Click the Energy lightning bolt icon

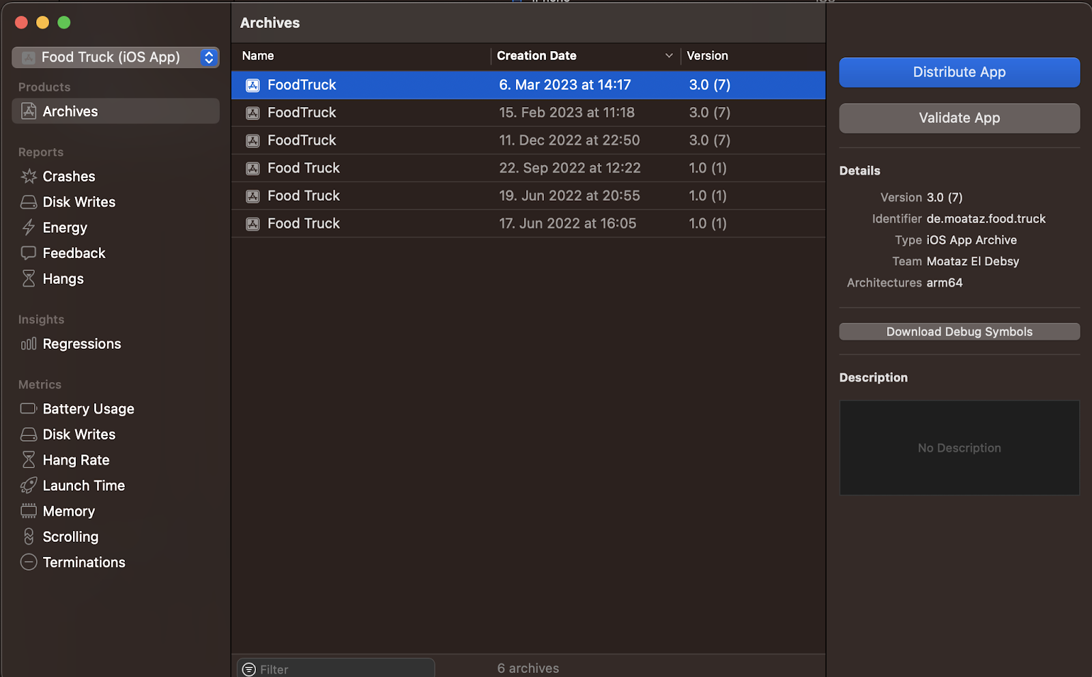click(x=29, y=227)
